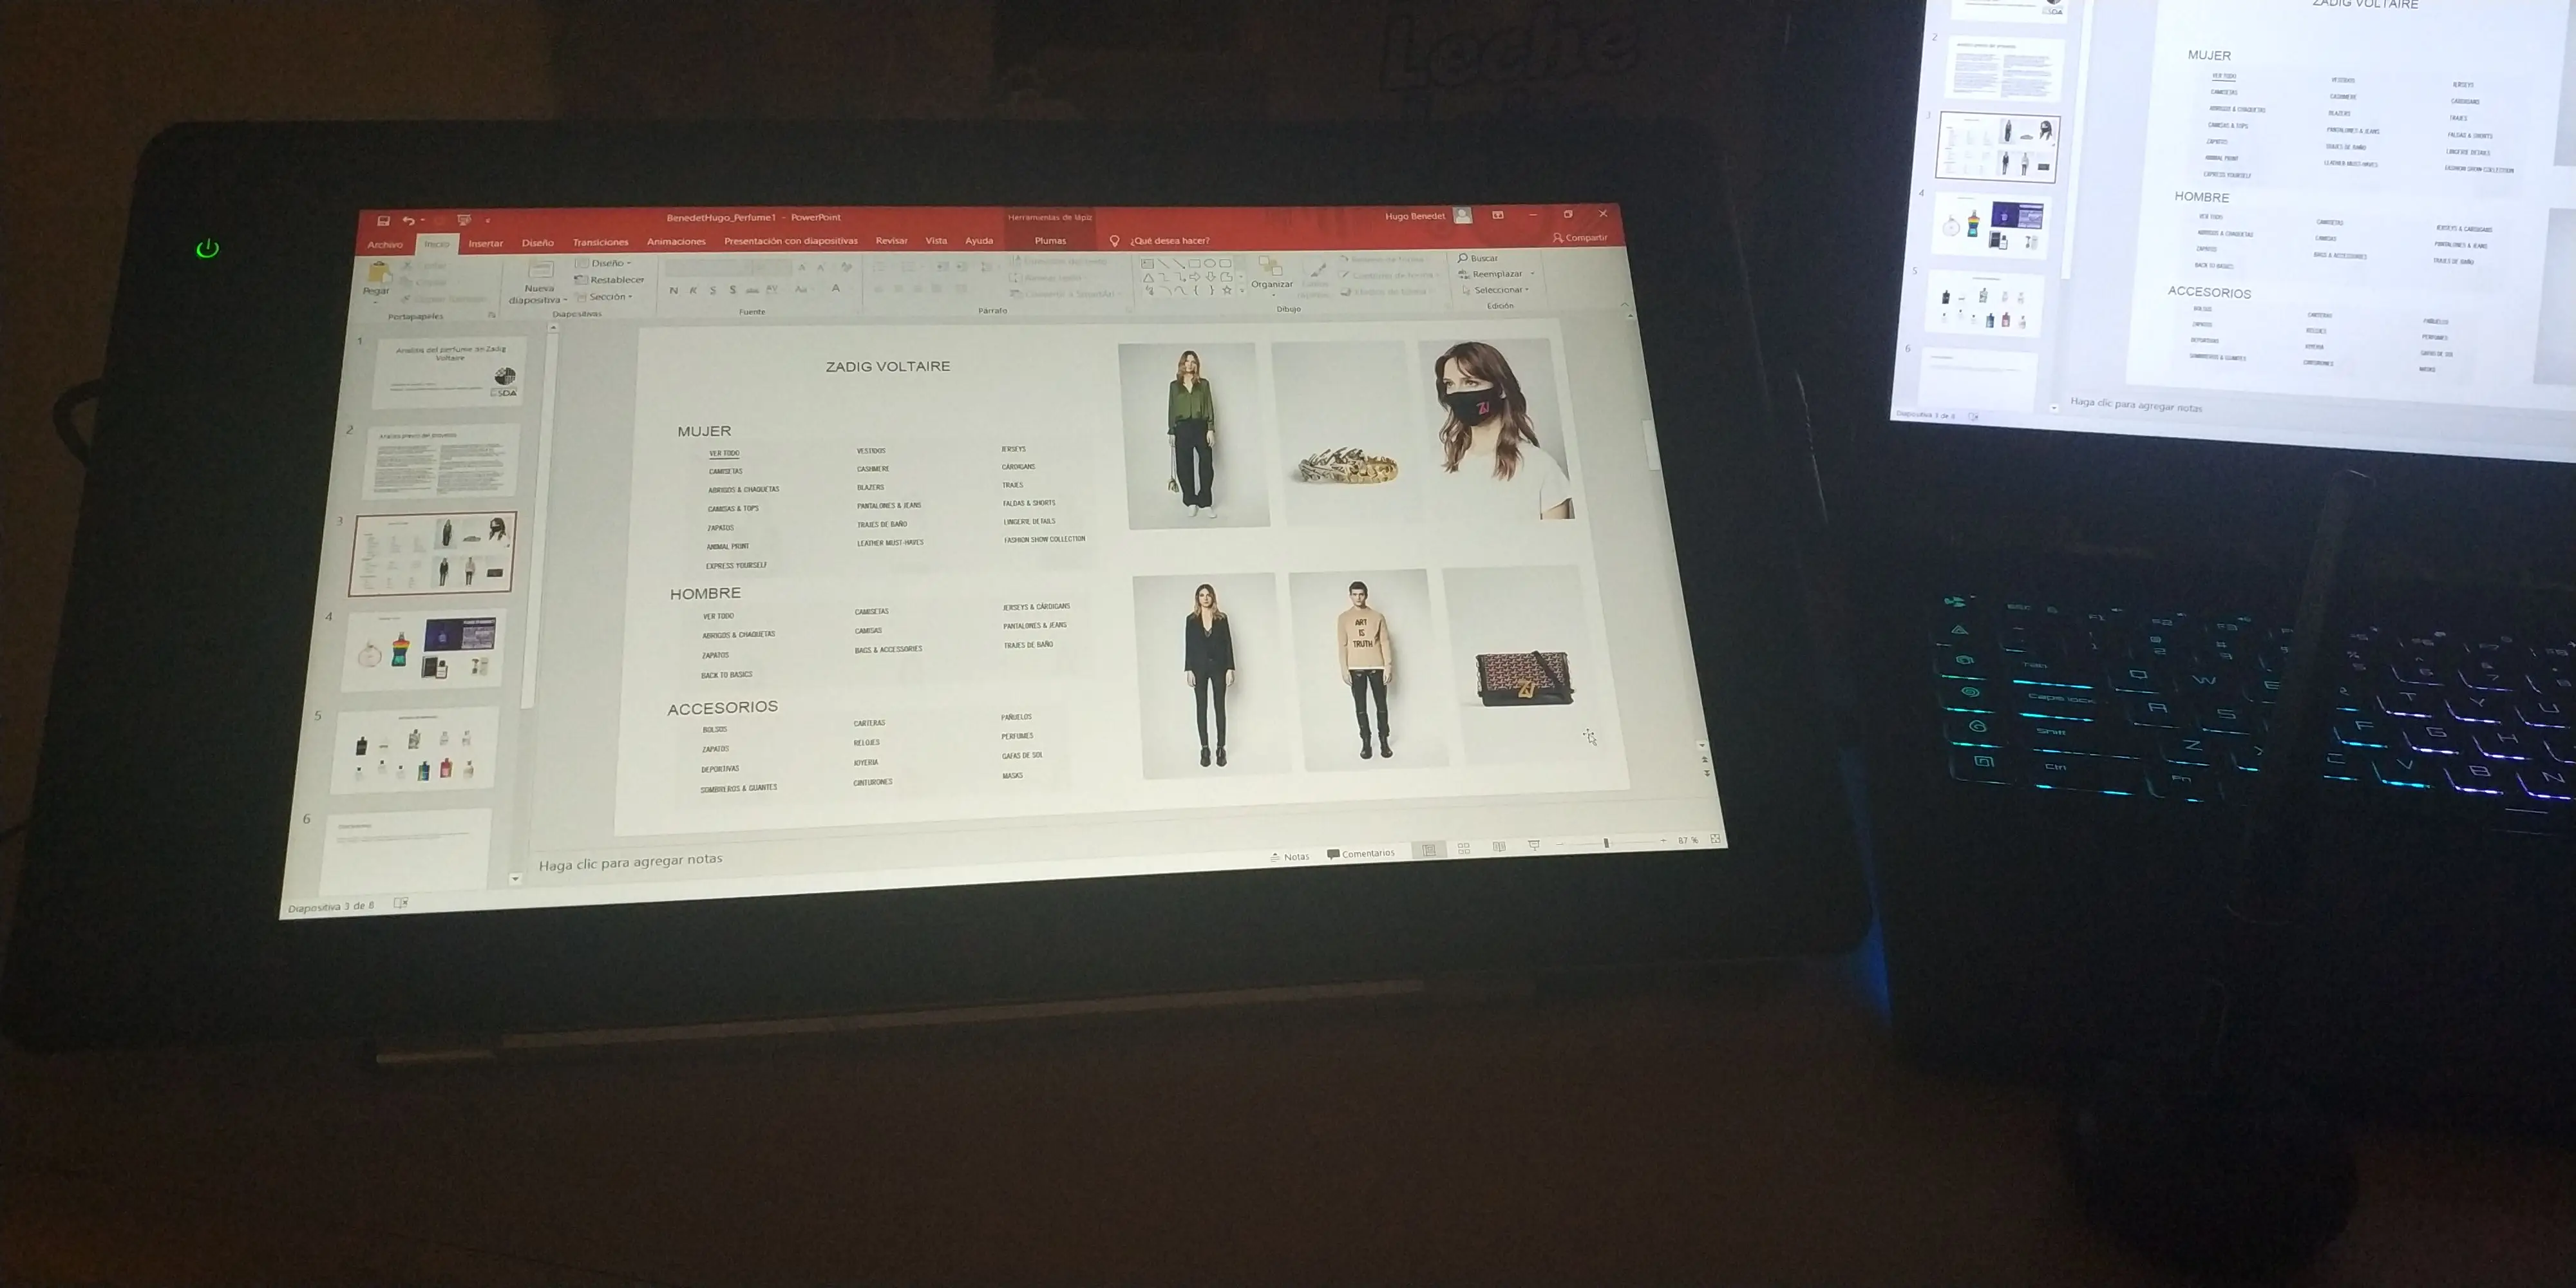This screenshot has width=2576, height=1288.
Task: Start slideshow from quick access toolbar icon
Action: 464,219
